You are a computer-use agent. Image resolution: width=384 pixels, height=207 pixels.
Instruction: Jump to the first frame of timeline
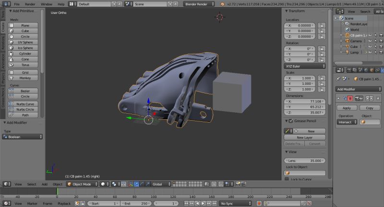pos(186,203)
